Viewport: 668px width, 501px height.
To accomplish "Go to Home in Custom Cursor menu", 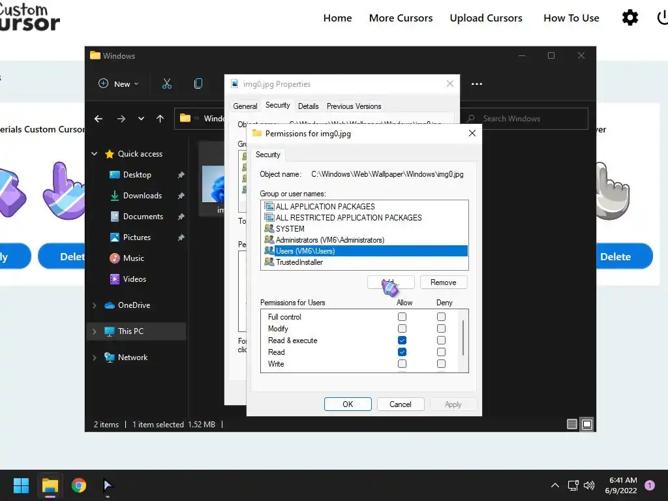I will pos(337,18).
